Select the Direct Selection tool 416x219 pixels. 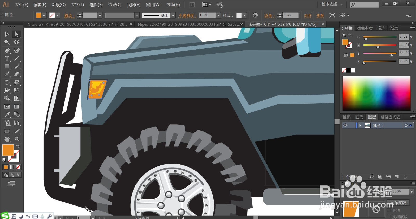tap(17, 34)
